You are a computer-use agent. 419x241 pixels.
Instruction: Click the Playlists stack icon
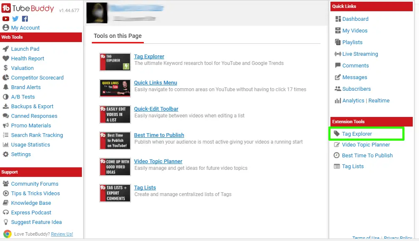click(338, 42)
